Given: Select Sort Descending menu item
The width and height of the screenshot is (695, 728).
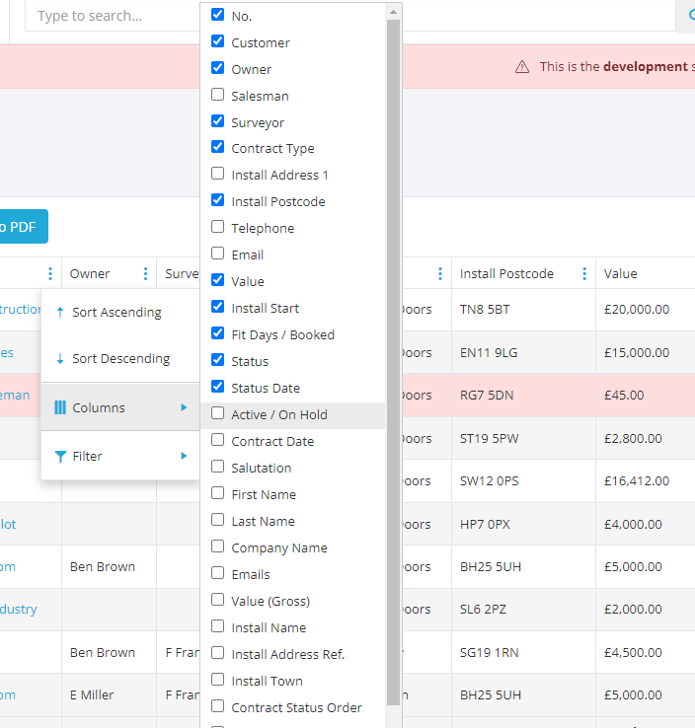Looking at the screenshot, I should [x=120, y=359].
